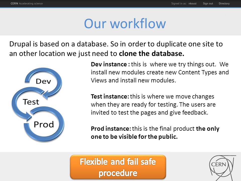Click the Test label in the diagram
Screen dimensions: 241x181
[31, 102]
